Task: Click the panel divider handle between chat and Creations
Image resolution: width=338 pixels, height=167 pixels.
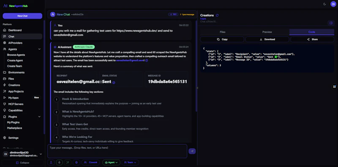Action: coord(197,88)
